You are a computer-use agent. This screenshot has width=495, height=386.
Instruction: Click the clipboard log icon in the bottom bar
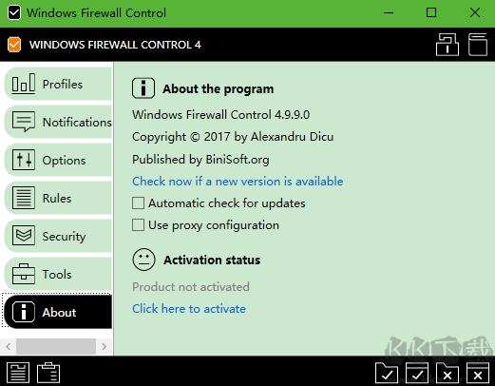tap(48, 373)
